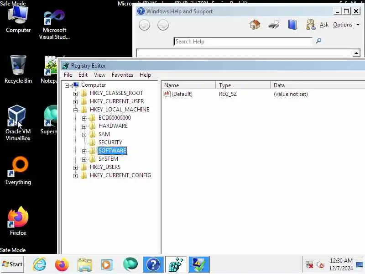Open the Options dropdown in Help window

point(346,25)
